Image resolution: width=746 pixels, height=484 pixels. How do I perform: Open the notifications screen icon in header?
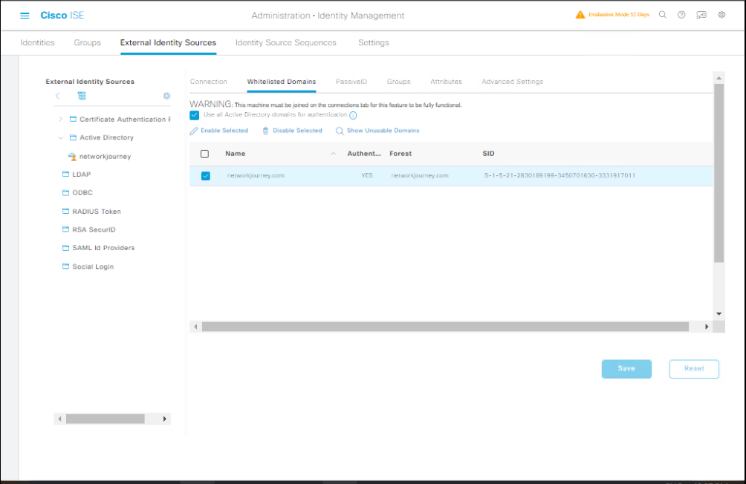coord(701,15)
